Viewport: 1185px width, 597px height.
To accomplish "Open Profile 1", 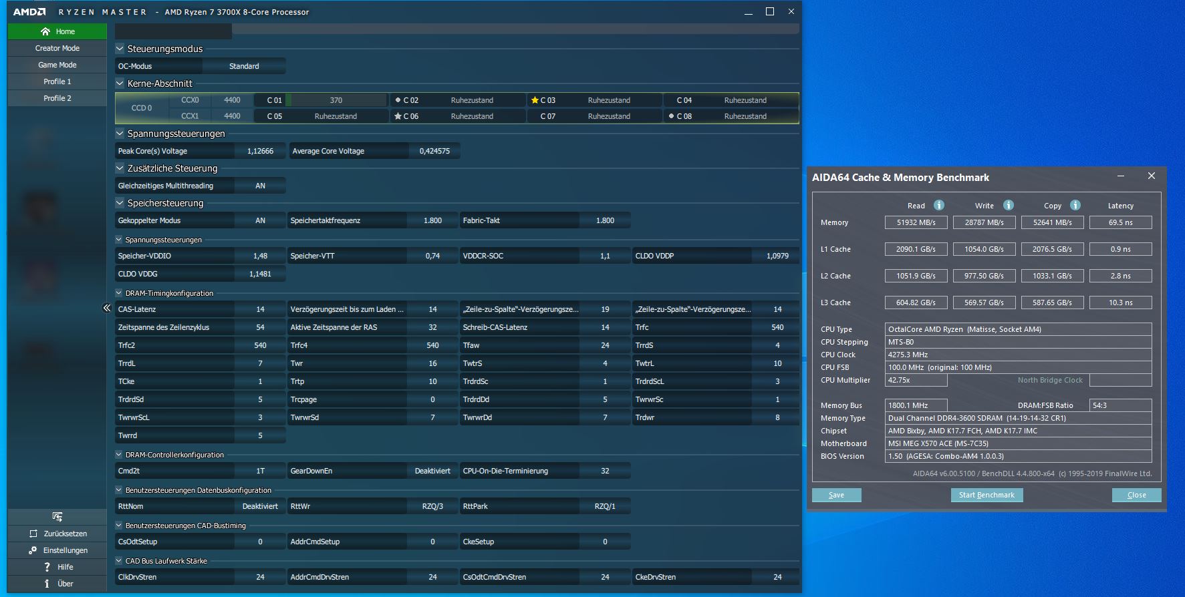I will coord(57,81).
